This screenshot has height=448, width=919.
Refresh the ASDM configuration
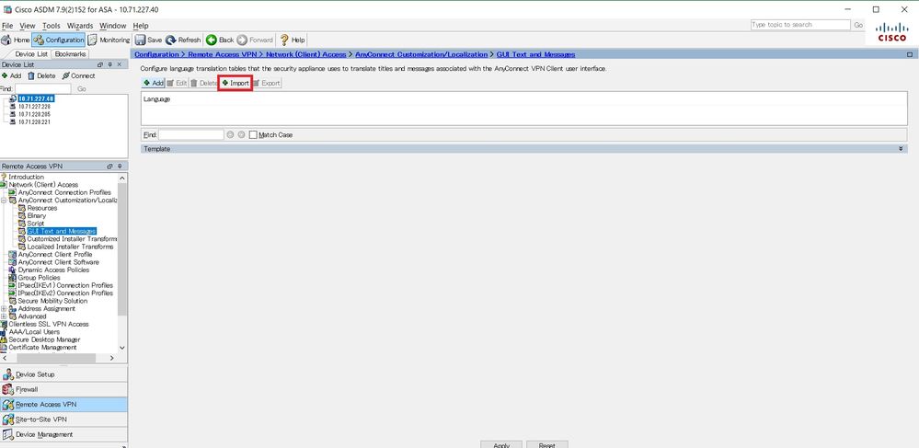(x=183, y=40)
